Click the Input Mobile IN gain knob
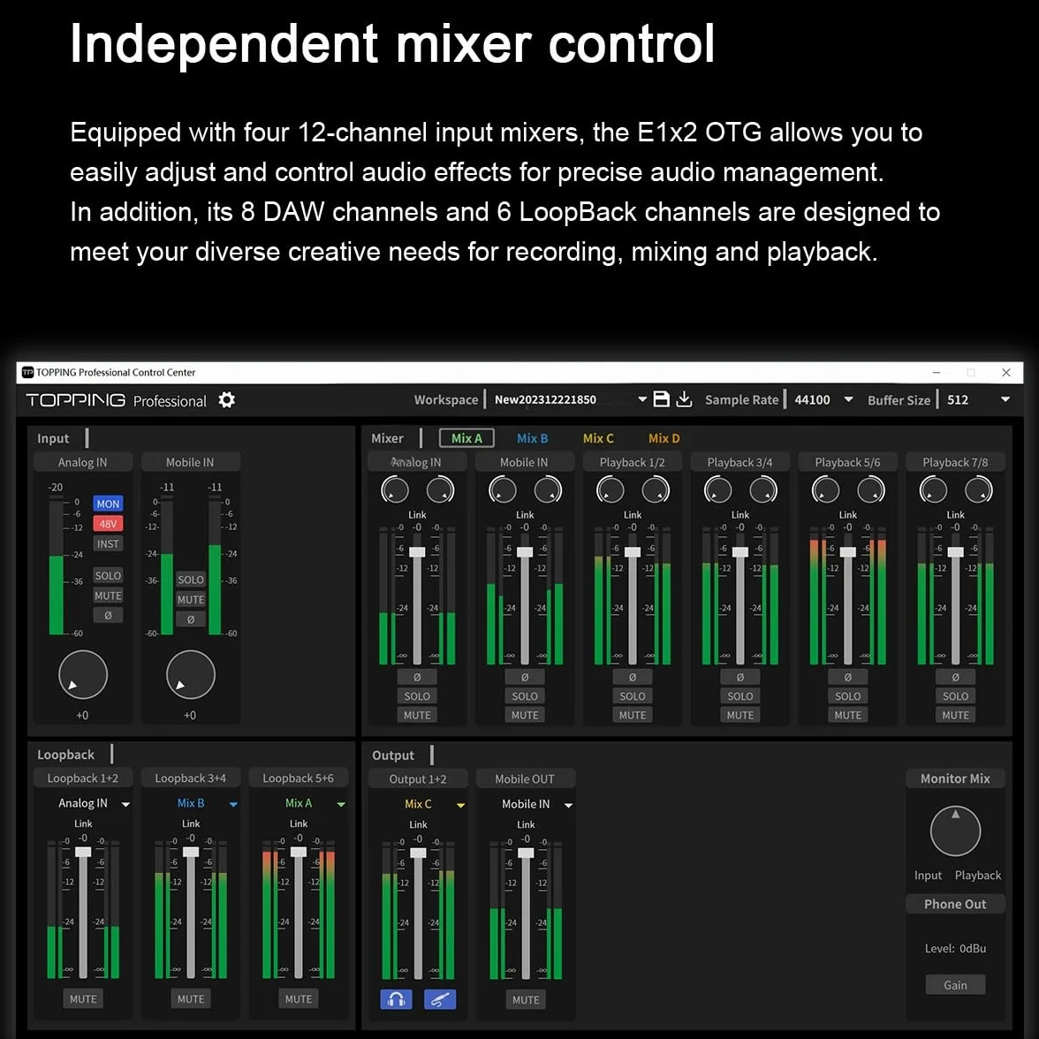Screen dimensions: 1039x1039 (x=191, y=675)
